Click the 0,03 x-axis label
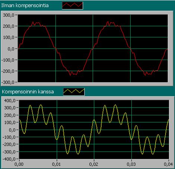175x169 pixels. point(131,164)
